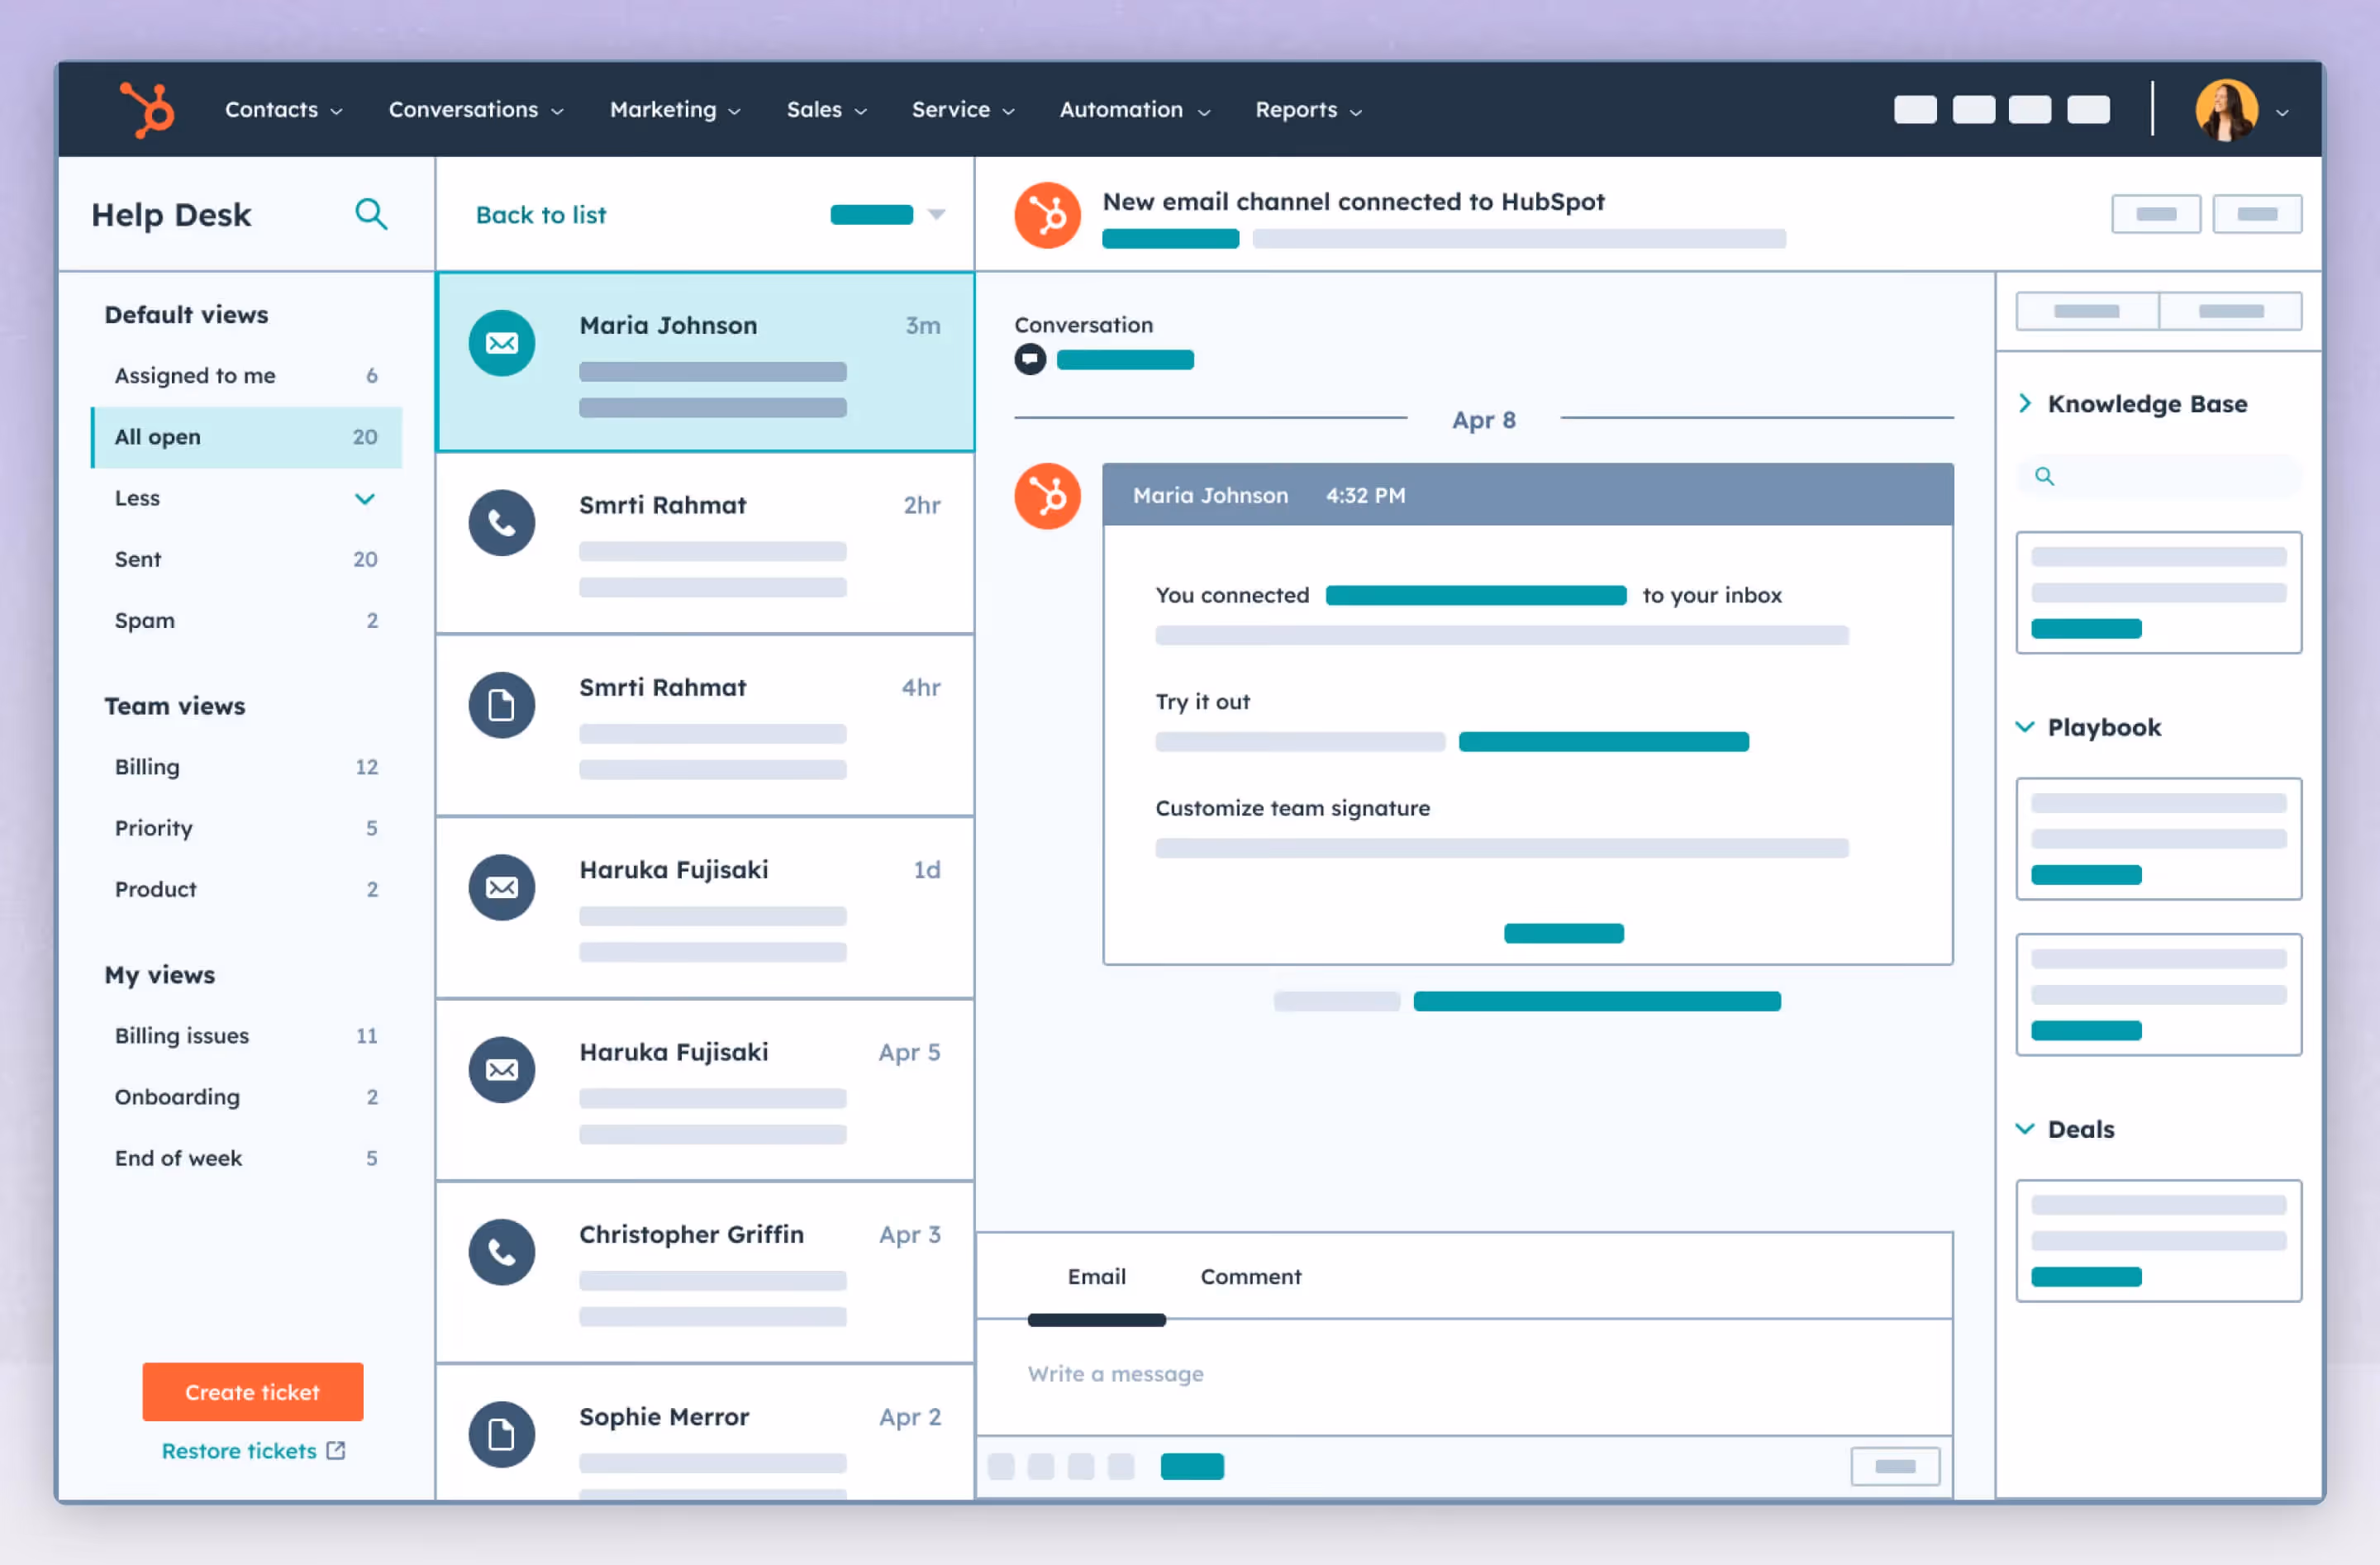Viewport: 2380px width, 1565px height.
Task: Open the Reports menu
Action: 1308,110
